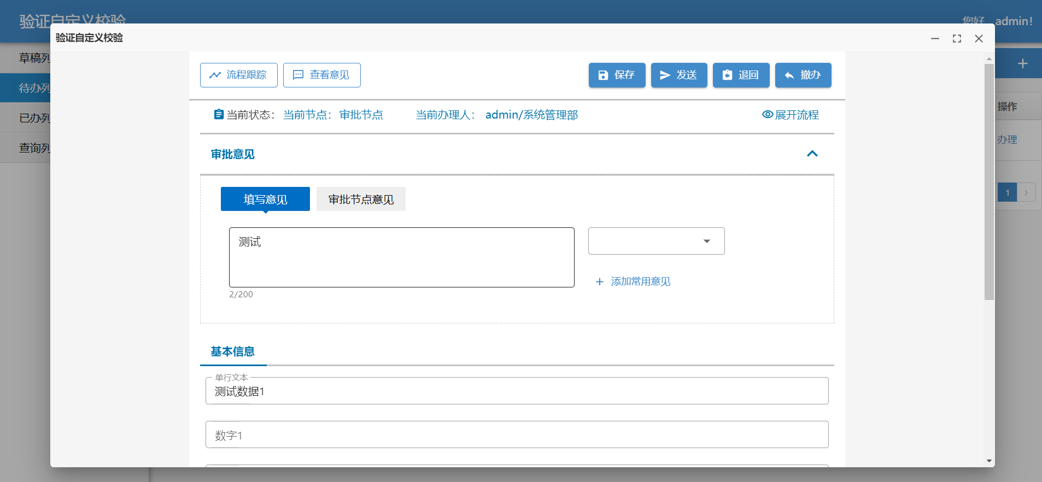Click the scrollbar up arrow
The width and height of the screenshot is (1042, 482).
pos(989,58)
